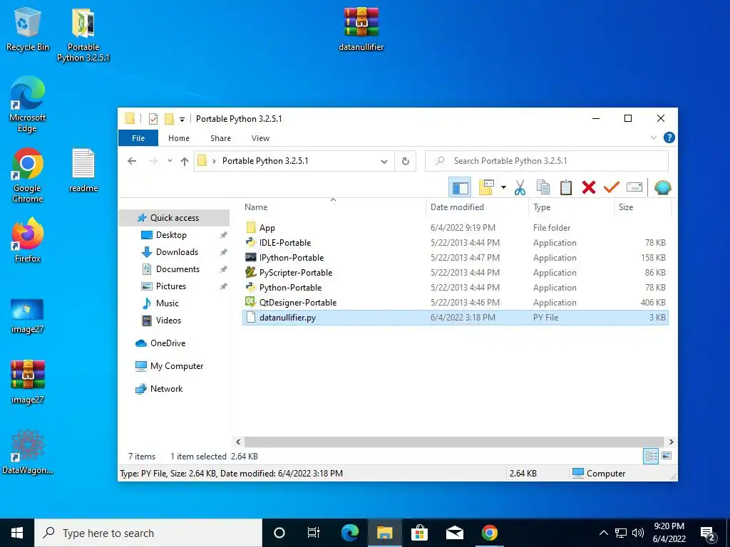Viewport: 730px width, 547px height.
Task: Click the orange checkmark Properties icon
Action: [611, 187]
